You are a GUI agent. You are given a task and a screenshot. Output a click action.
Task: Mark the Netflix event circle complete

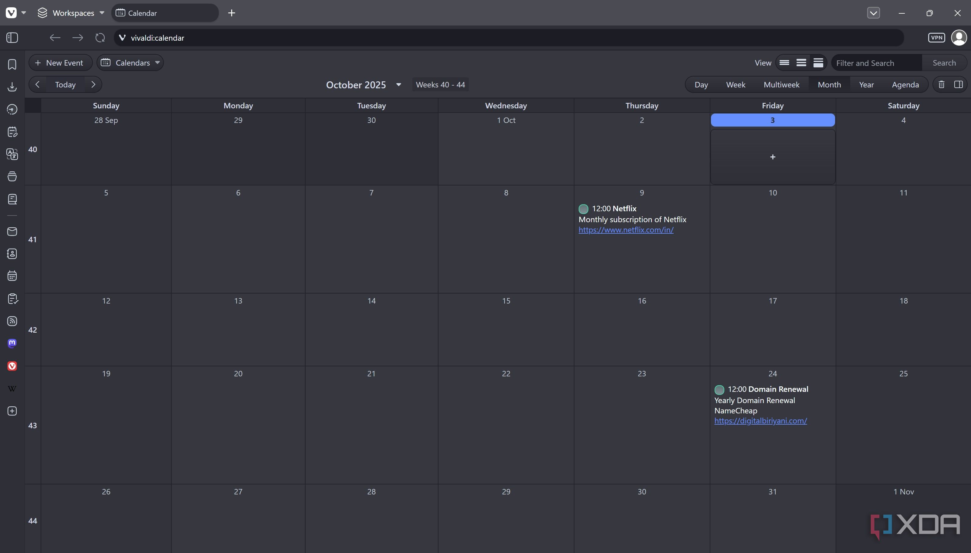[584, 209]
